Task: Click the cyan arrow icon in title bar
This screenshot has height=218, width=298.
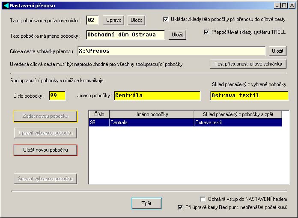Action: (x=6, y=6)
